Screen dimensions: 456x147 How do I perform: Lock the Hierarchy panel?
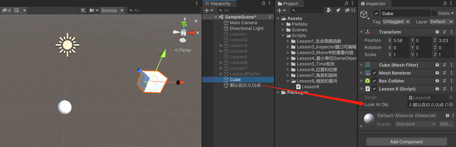pos(263,3)
